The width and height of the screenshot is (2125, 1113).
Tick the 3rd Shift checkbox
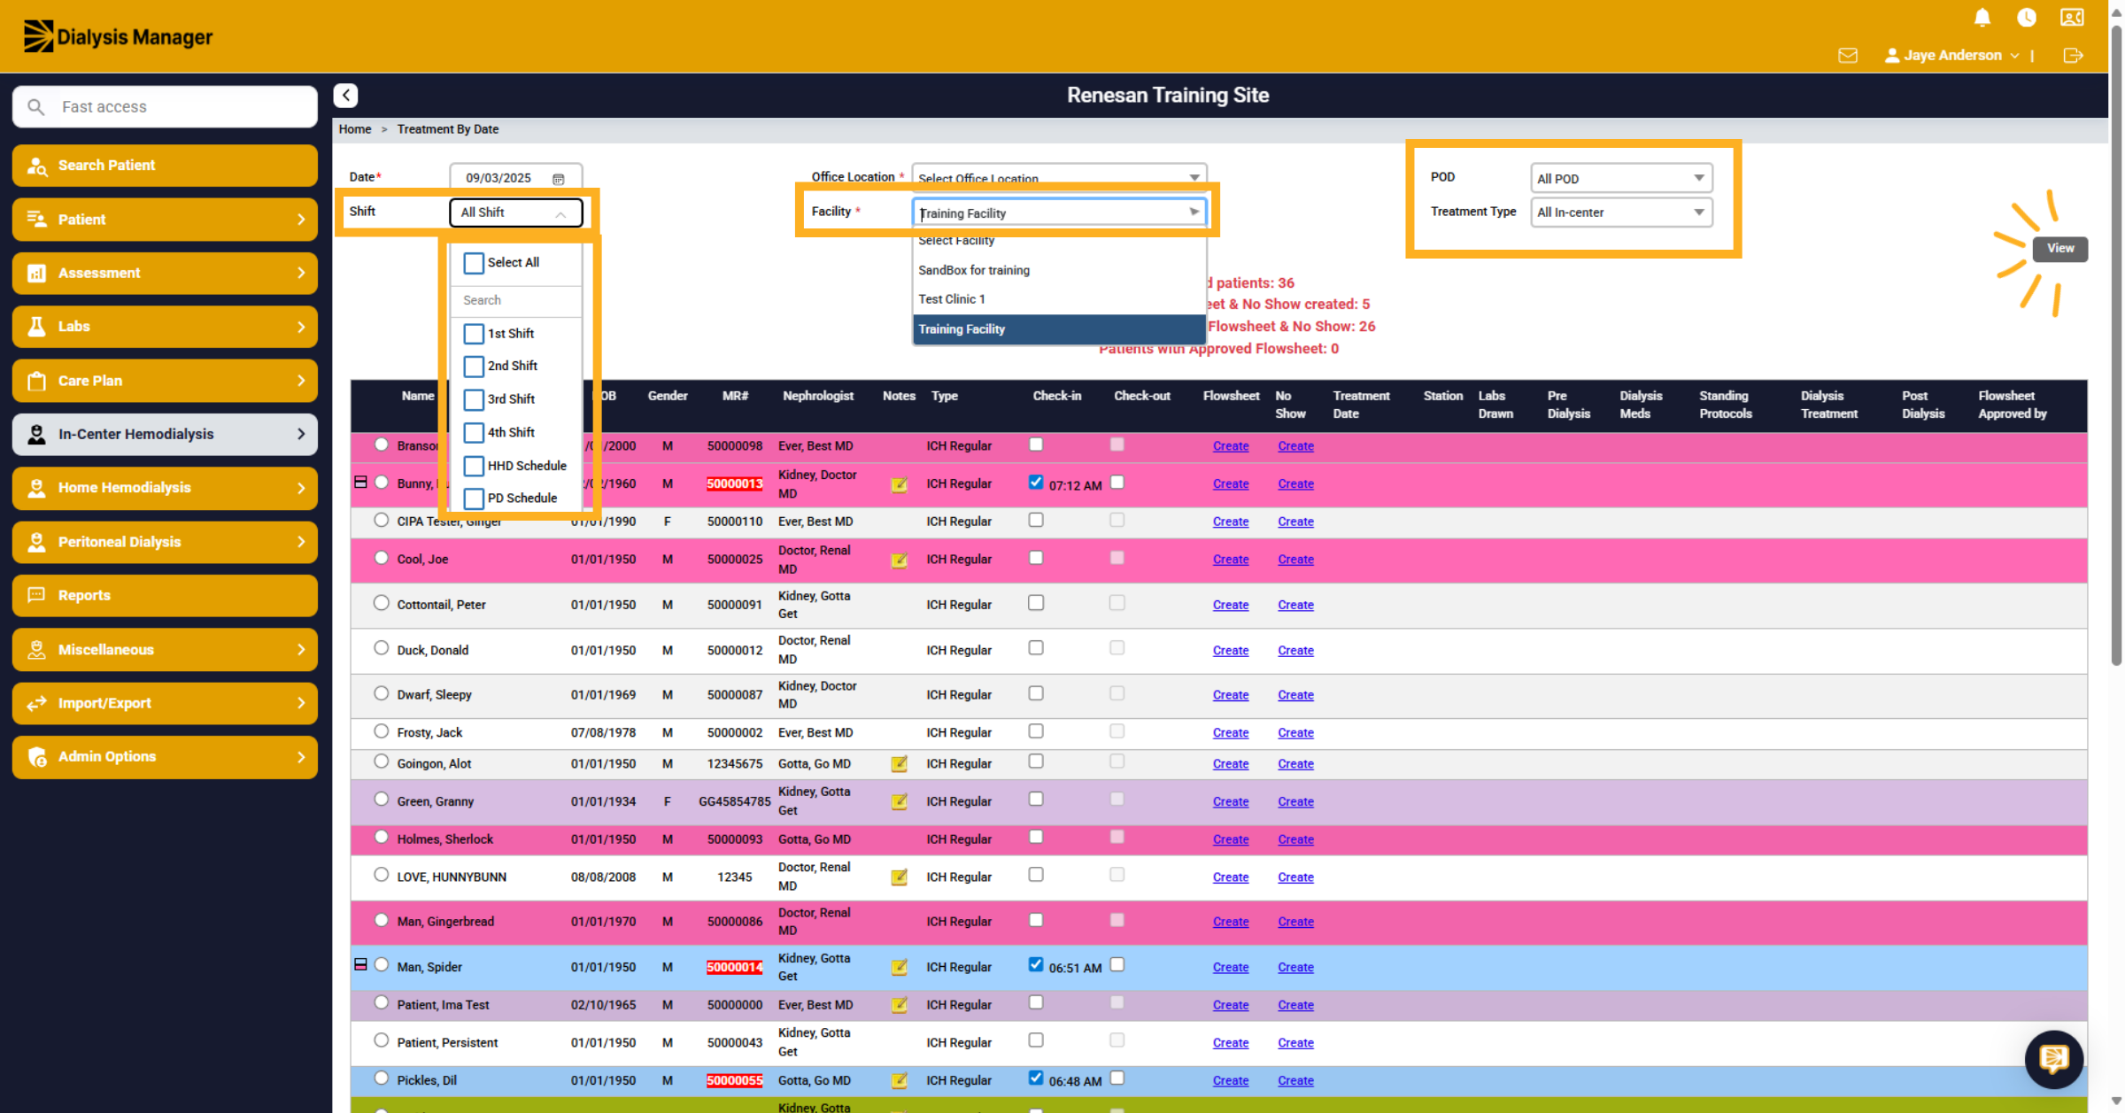474,399
